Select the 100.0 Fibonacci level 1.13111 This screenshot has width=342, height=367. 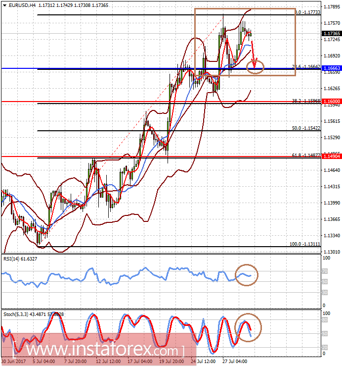305,244
